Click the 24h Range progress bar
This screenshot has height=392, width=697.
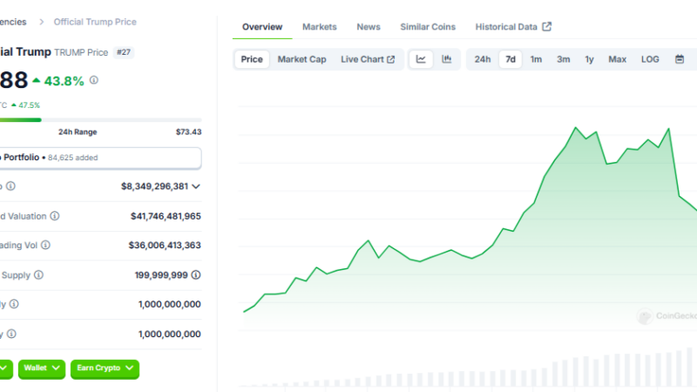(x=100, y=119)
